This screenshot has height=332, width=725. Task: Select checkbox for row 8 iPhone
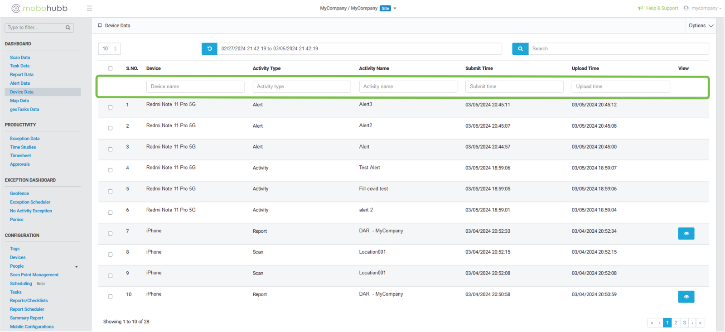110,255
